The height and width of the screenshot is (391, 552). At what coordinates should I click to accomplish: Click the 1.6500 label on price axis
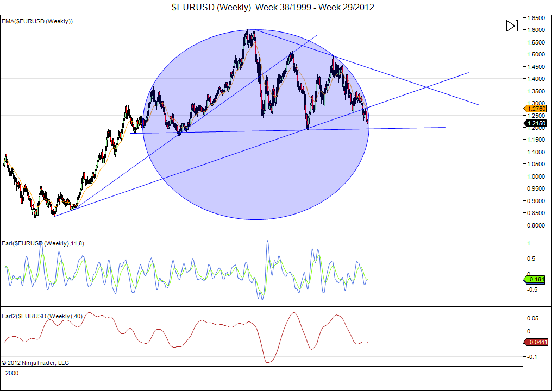tap(537, 18)
